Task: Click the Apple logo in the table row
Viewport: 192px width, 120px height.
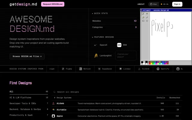Action: [x=53, y=116]
